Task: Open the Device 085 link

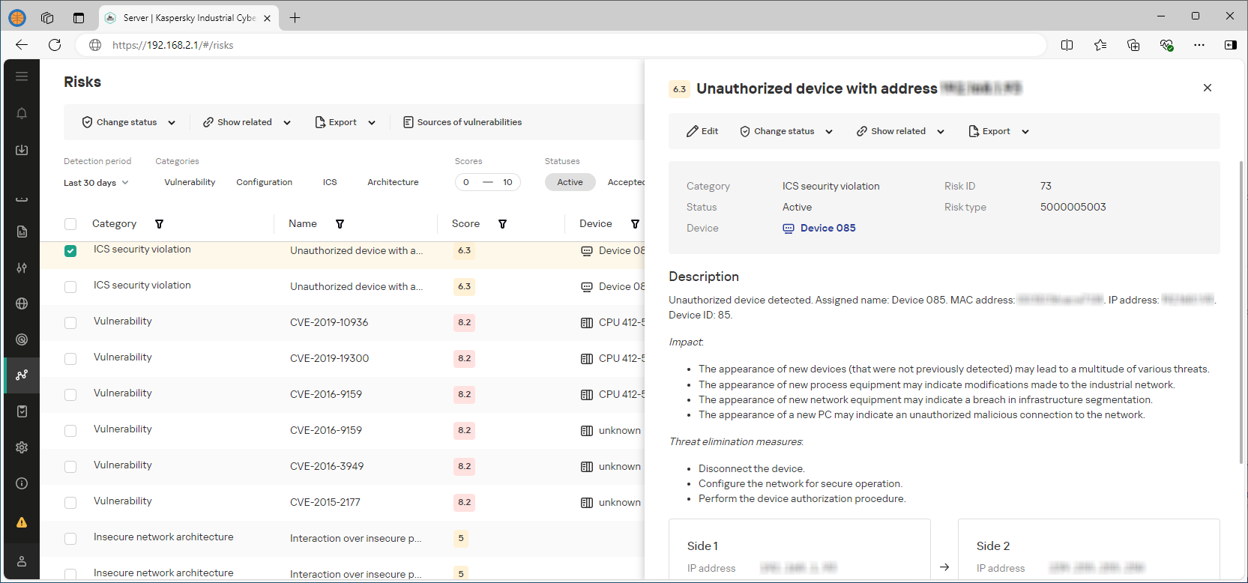Action: (x=827, y=229)
